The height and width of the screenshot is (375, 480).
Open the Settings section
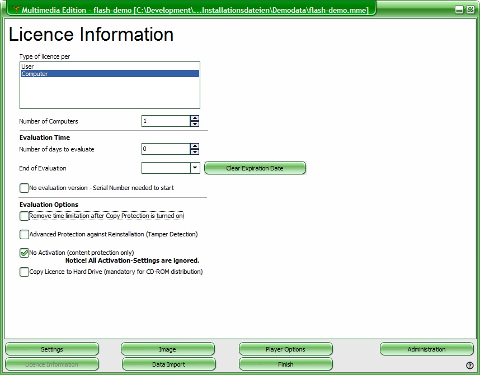coord(52,349)
